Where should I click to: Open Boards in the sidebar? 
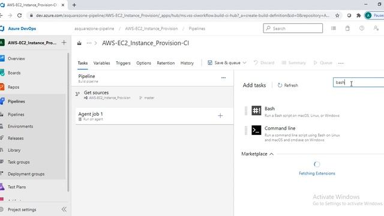(x=14, y=73)
